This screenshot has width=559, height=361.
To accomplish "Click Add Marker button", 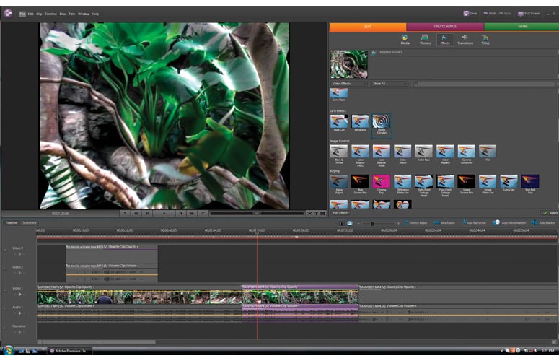I will pos(543,223).
